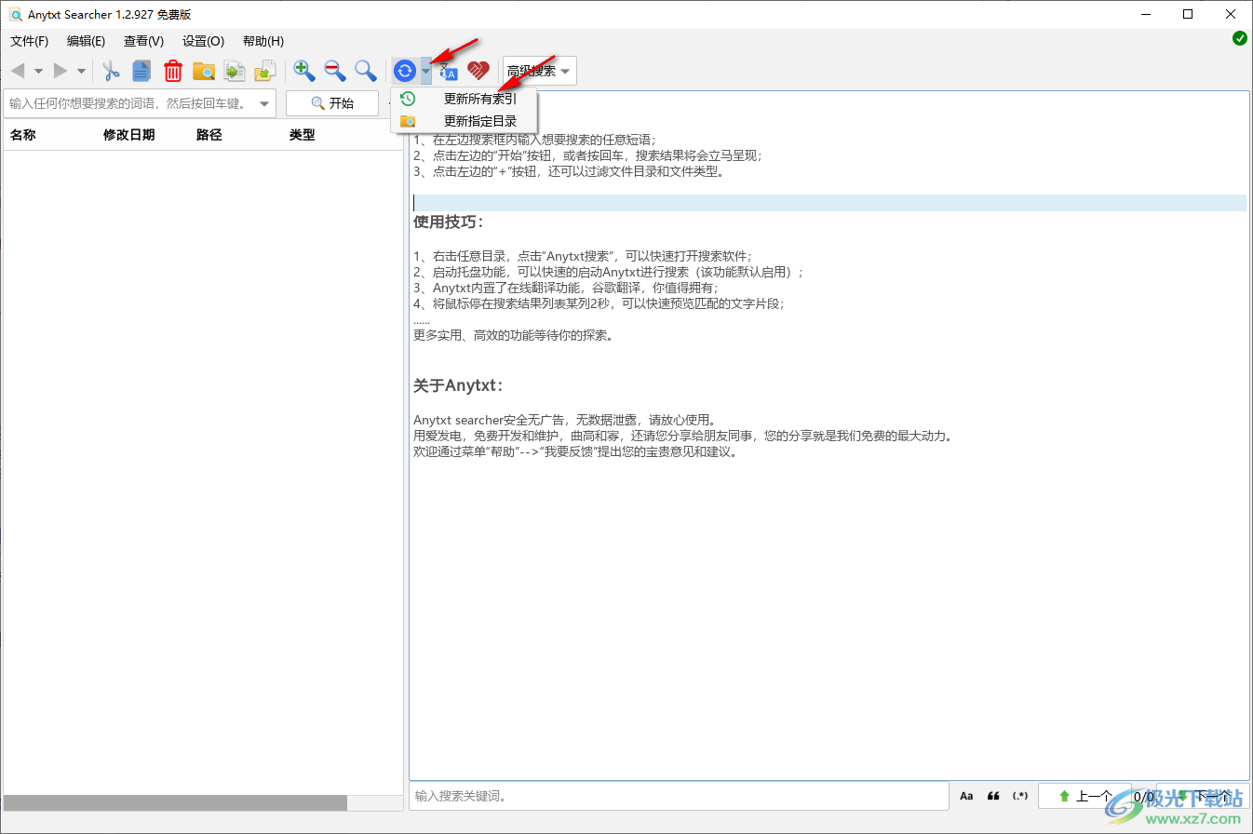This screenshot has width=1253, height=834.
Task: Click the blue update index refresh icon
Action: [405, 71]
